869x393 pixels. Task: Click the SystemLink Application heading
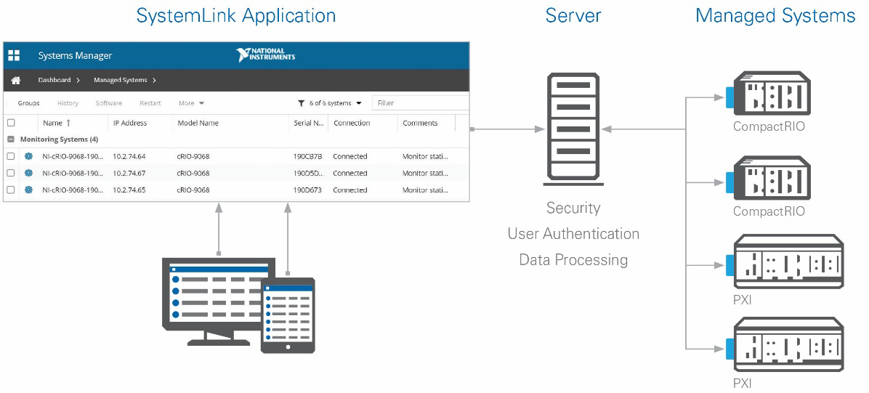(x=236, y=15)
